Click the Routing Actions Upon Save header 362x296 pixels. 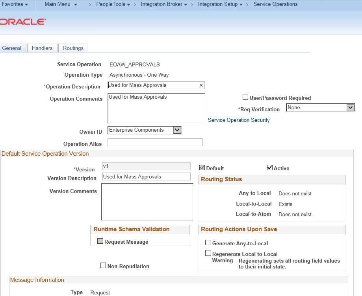pos(239,229)
